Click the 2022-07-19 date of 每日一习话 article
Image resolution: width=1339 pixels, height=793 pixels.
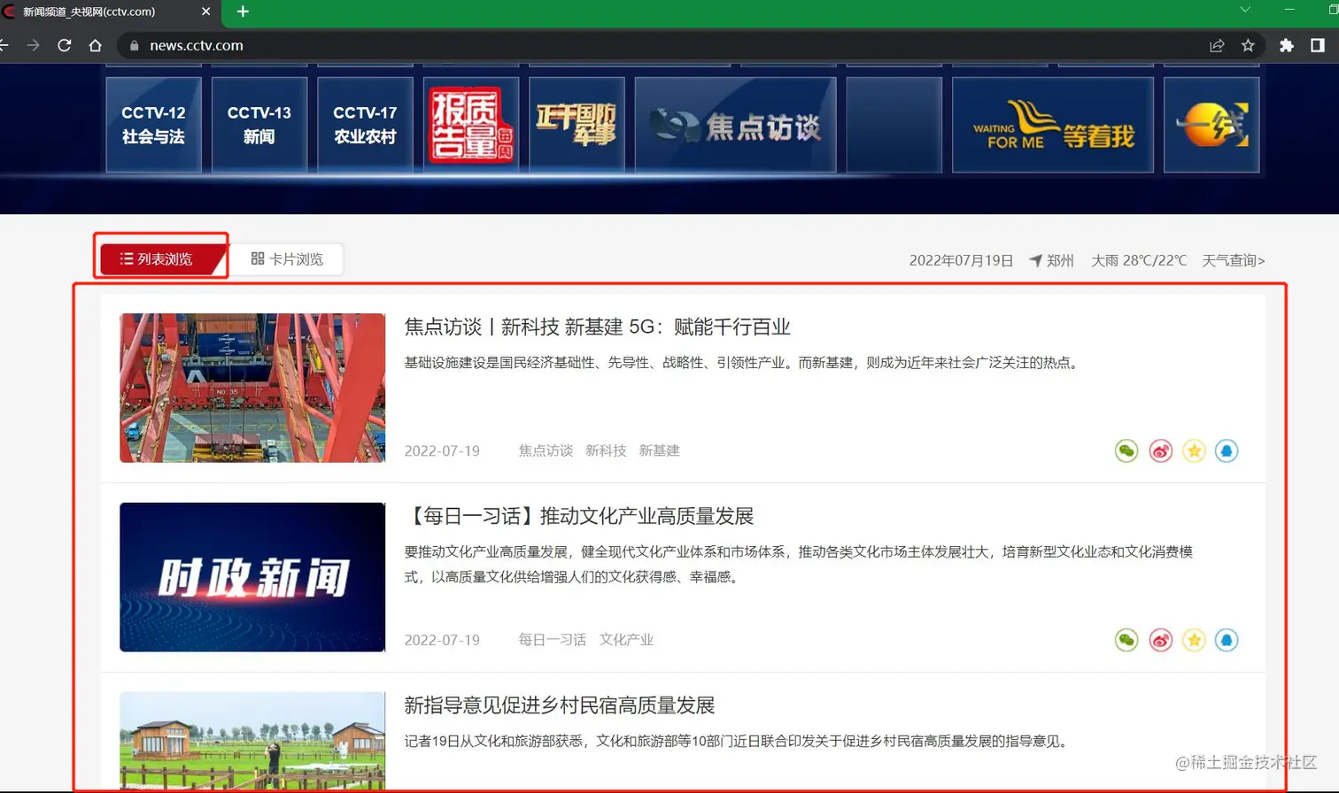[x=442, y=641]
